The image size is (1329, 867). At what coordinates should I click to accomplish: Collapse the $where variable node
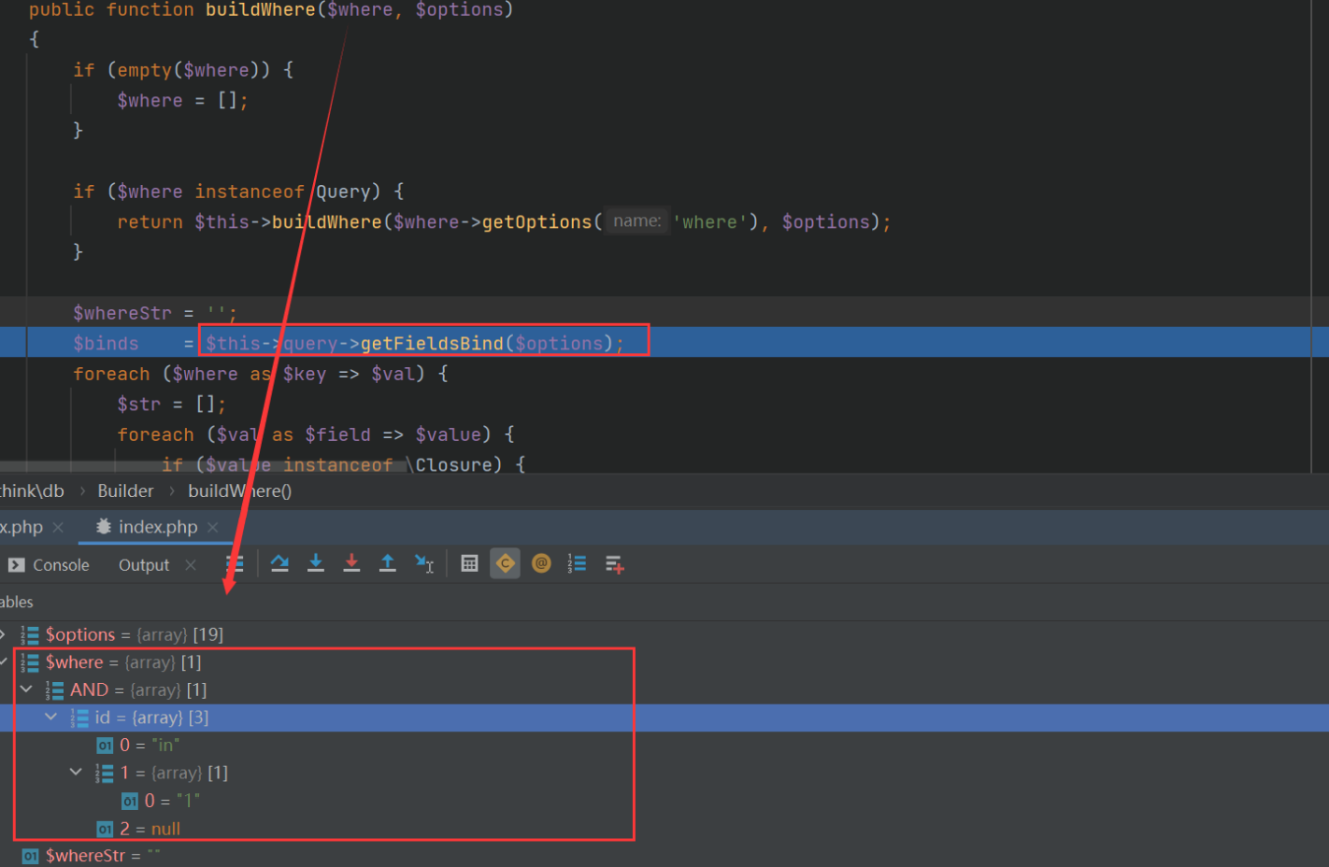pyautogui.click(x=4, y=662)
